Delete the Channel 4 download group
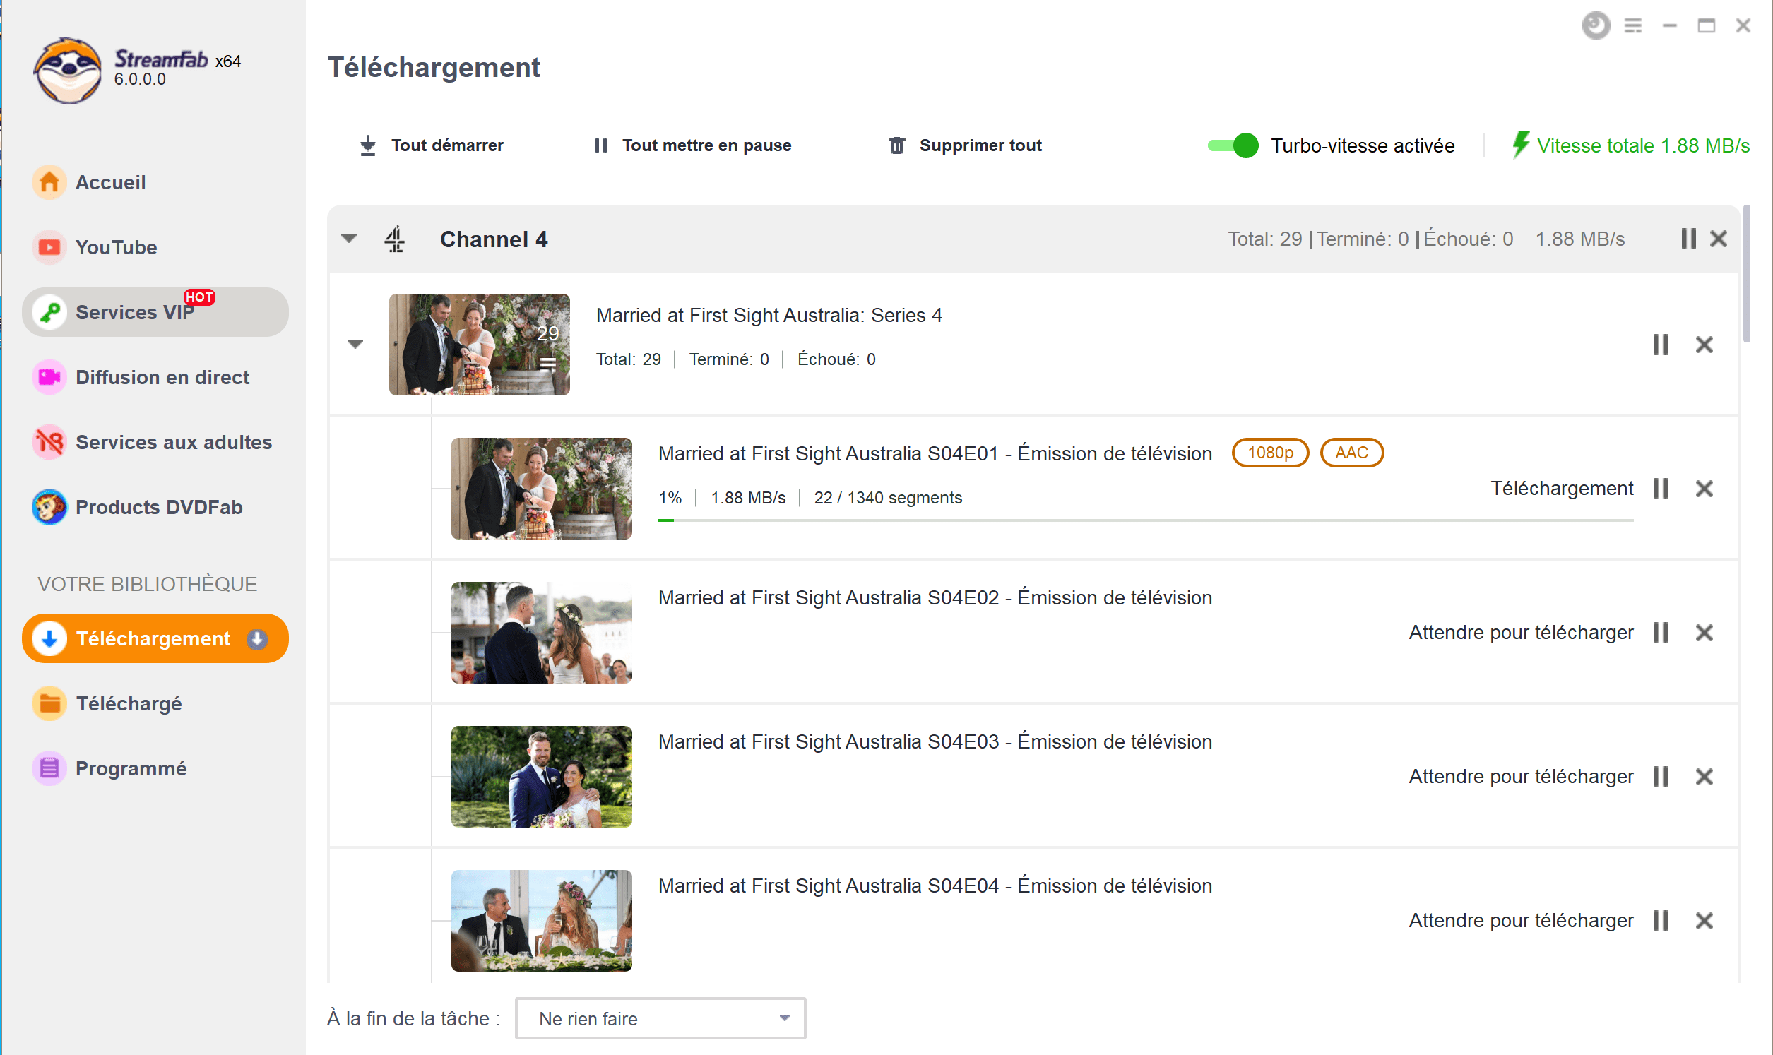The height and width of the screenshot is (1055, 1773). pos(1719,239)
